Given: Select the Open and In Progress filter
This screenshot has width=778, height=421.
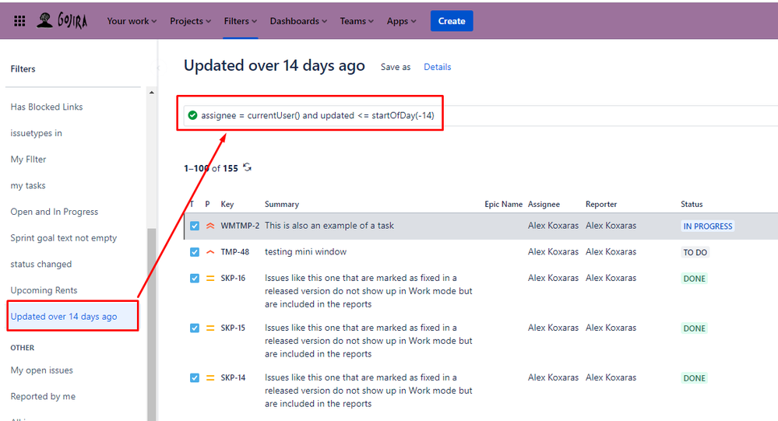Looking at the screenshot, I should (x=54, y=212).
